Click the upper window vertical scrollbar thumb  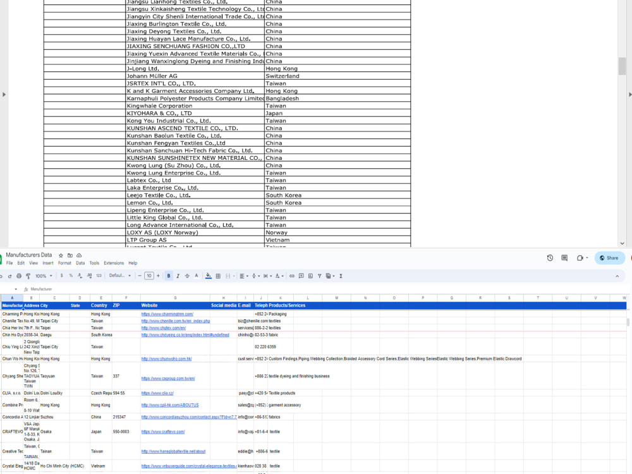[622, 66]
